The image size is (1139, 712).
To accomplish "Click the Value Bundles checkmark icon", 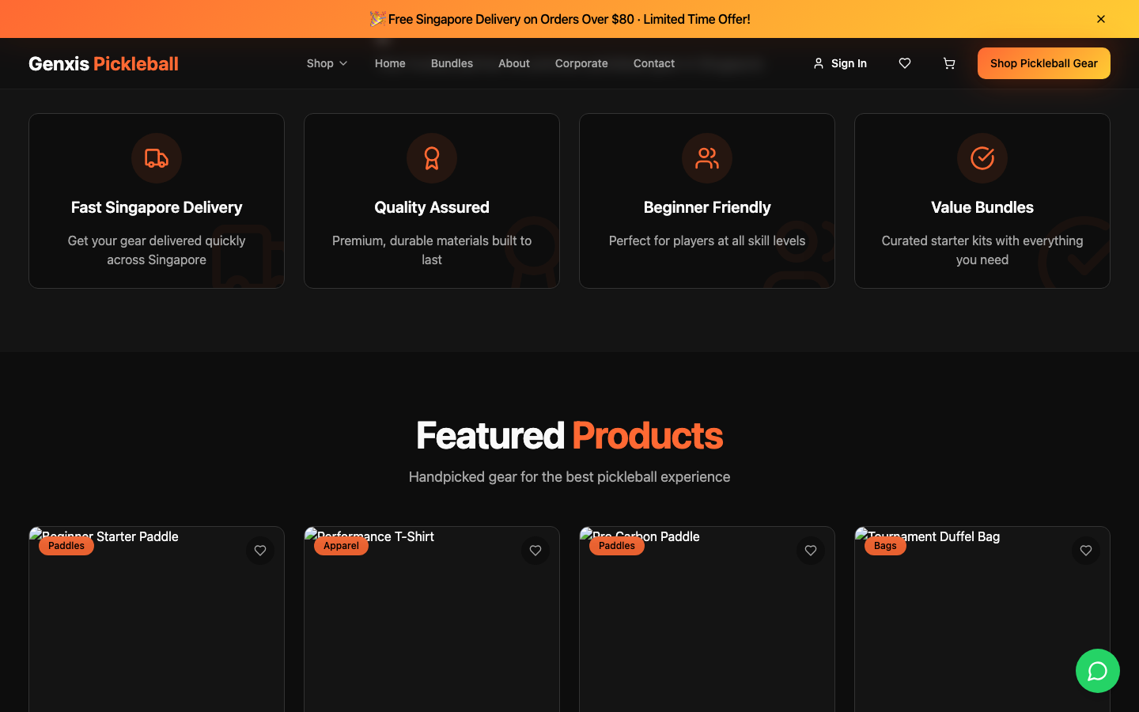I will tap(982, 158).
